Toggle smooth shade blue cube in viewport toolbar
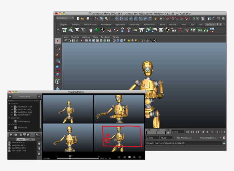 [x=118, y=40]
